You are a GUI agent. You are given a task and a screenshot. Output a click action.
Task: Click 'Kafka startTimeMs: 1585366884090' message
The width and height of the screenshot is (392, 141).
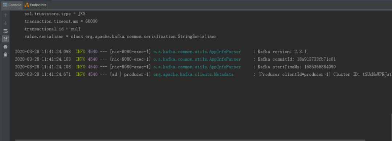tap(297, 67)
